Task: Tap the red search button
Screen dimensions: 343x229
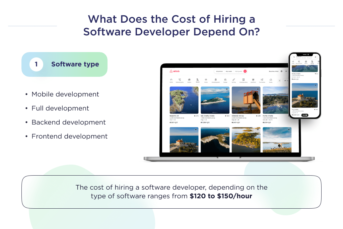Action: pyautogui.click(x=245, y=71)
